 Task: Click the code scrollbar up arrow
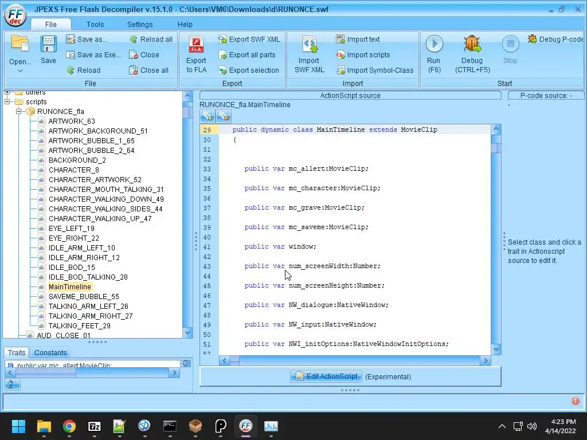coord(496,129)
